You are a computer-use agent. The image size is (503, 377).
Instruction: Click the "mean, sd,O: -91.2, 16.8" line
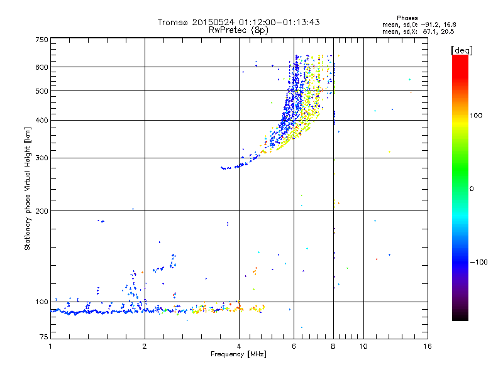tap(419, 25)
